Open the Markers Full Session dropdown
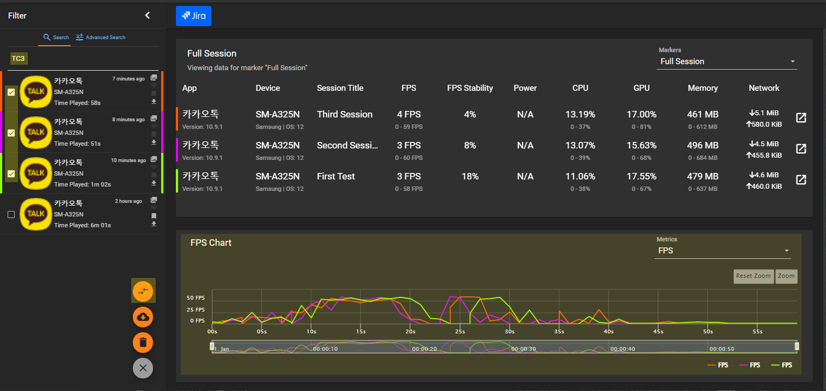This screenshot has height=391, width=826. pos(727,61)
